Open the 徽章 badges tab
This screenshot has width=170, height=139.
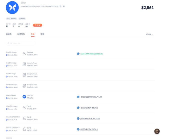pos(42,34)
